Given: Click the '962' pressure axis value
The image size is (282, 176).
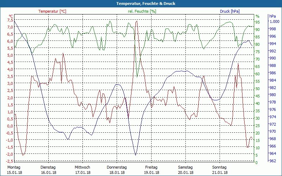Looking at the screenshot, I should [273, 161].
